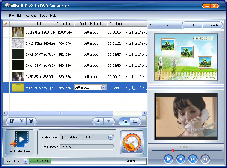227x168 pixels.
Task: Close the converter window
Action: pyautogui.click(x=214, y=6)
